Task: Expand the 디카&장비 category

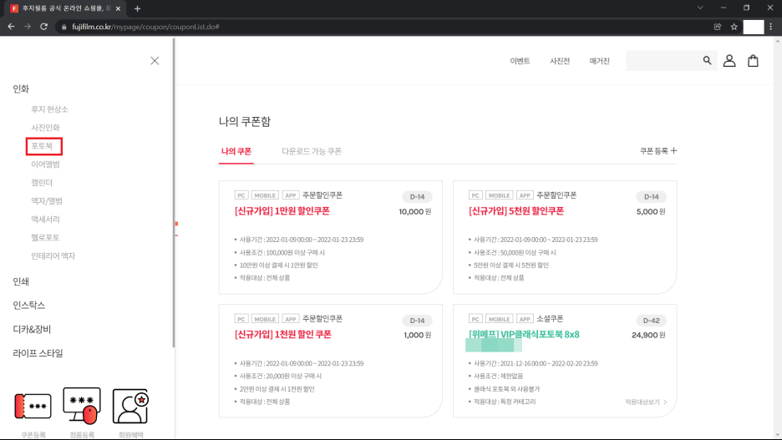Action: tap(32, 329)
